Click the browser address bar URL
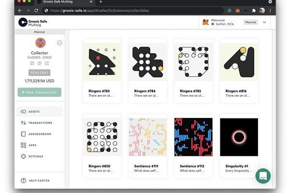290x193 pixels. click(x=100, y=11)
